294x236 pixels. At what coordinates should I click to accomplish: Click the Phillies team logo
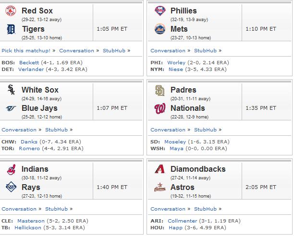tap(160, 11)
